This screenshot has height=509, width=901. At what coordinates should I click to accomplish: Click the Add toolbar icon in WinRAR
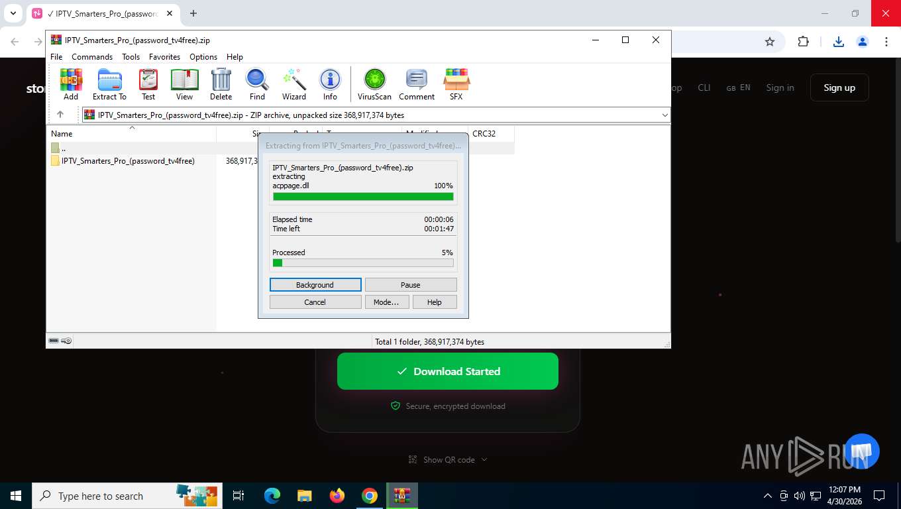tap(71, 84)
